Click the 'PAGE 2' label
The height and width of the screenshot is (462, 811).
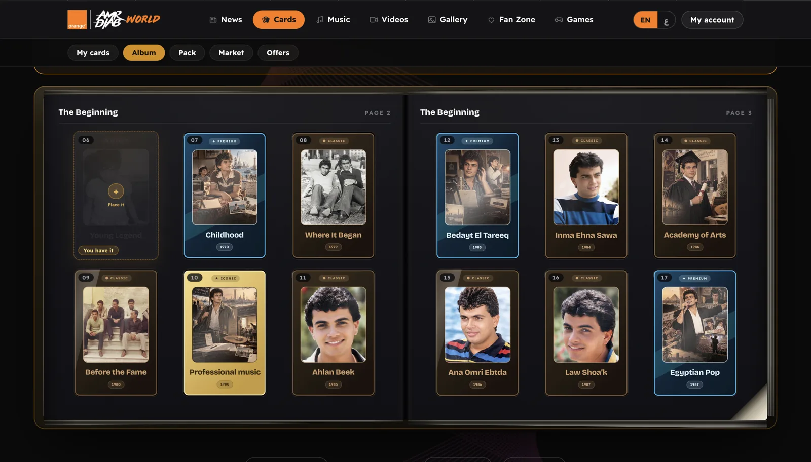pyautogui.click(x=378, y=113)
